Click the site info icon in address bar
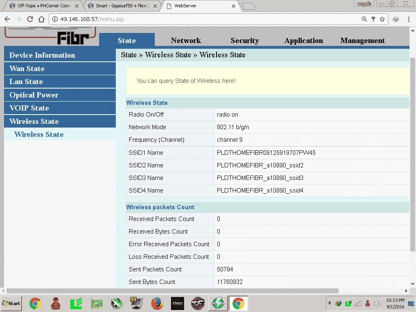 (55, 19)
